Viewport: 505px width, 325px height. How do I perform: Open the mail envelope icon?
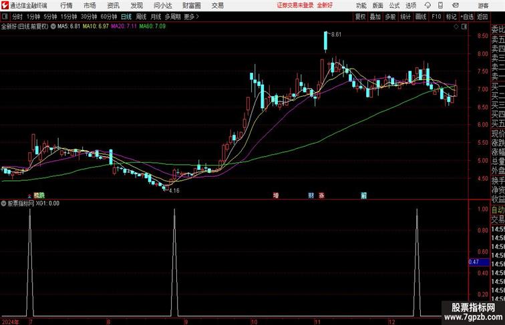pyautogui.click(x=456, y=5)
